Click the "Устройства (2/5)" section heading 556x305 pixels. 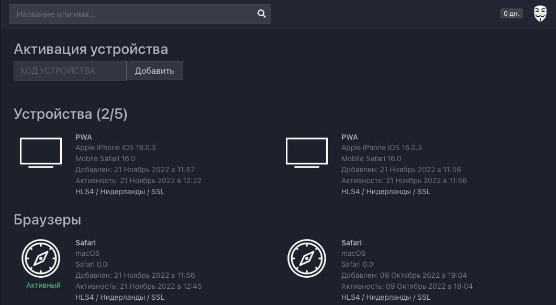tap(71, 114)
